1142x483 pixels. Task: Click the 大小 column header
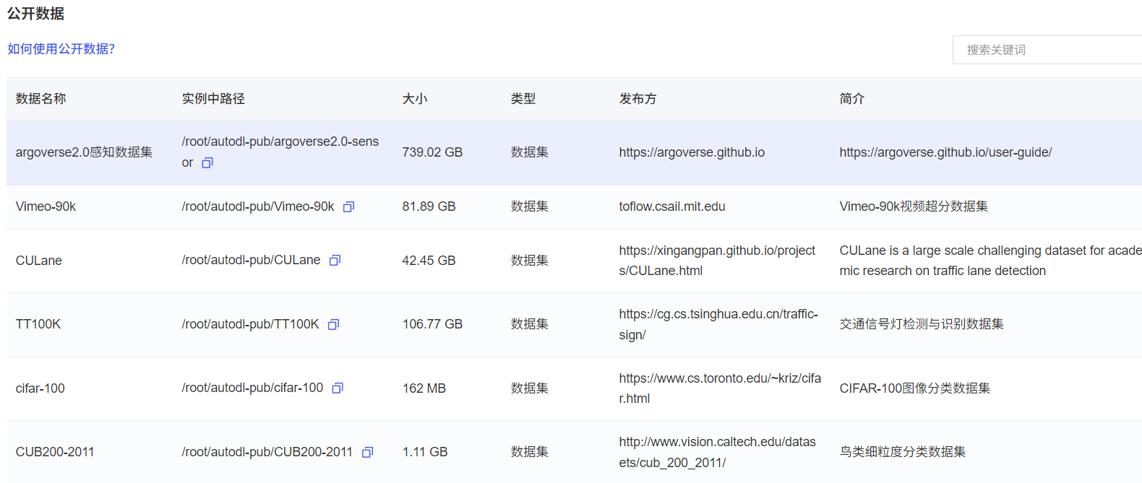tap(415, 99)
